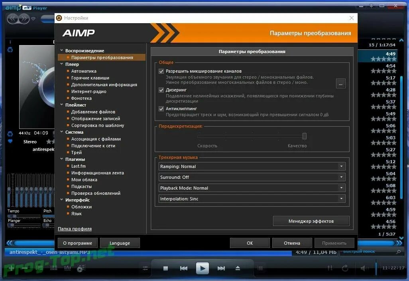Click the first list icon after minus
Image resolution: width=409 pixels, height=281 pixels.
coord(39,268)
